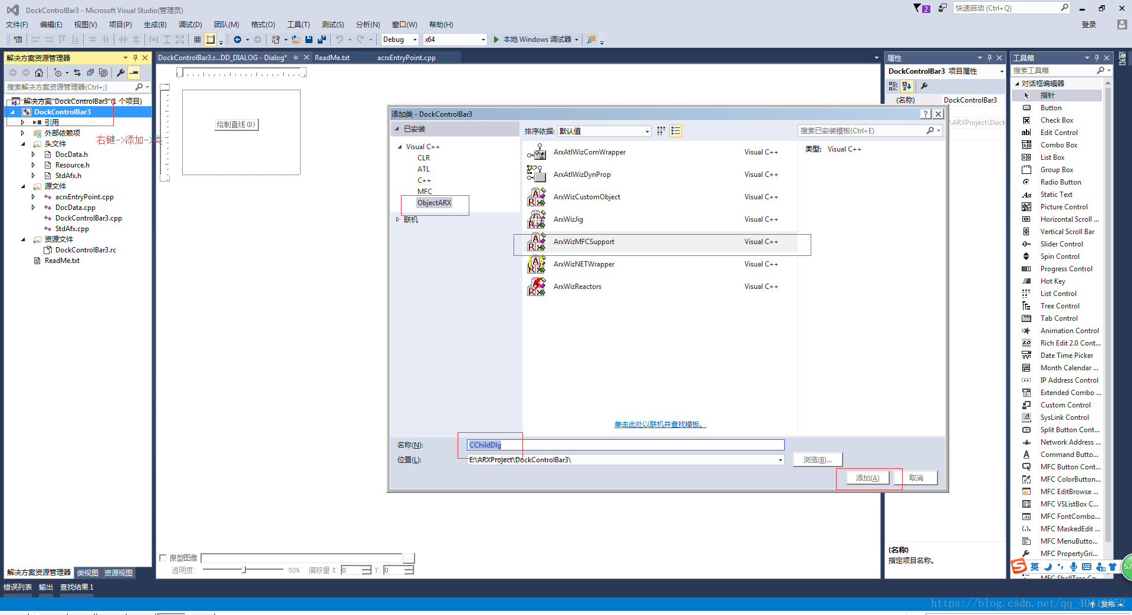The image size is (1132, 615).
Task: Select the ArxAtlWizComWrapper template icon
Action: [x=536, y=152]
